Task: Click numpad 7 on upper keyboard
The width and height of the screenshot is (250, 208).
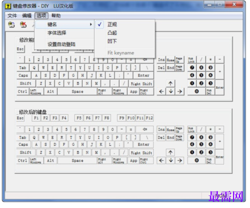Action: click(192, 67)
